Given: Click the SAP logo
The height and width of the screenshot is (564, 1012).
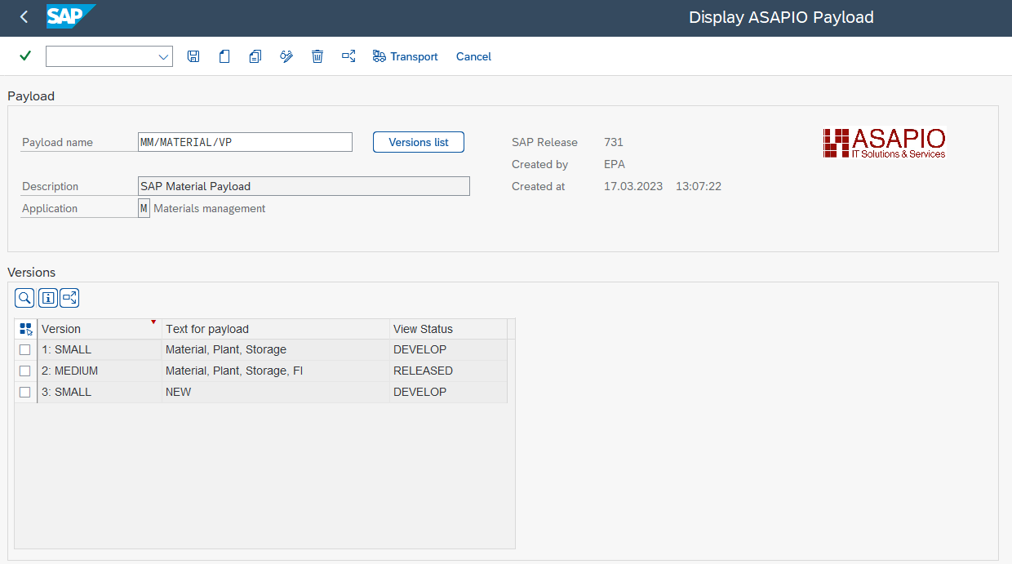Looking at the screenshot, I should coord(70,16).
